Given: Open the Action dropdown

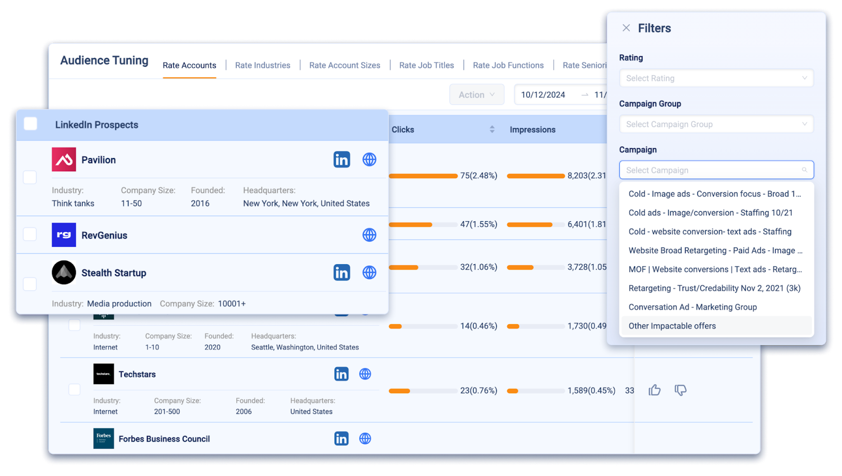Looking at the screenshot, I should [x=477, y=95].
